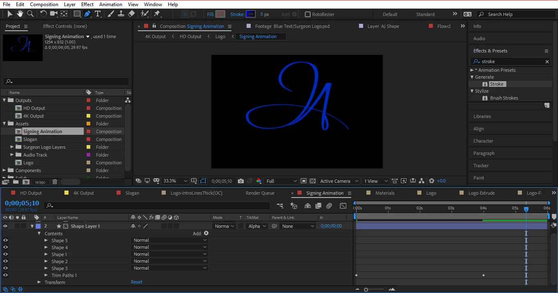Toggle the Region of Interest button

[303, 181]
